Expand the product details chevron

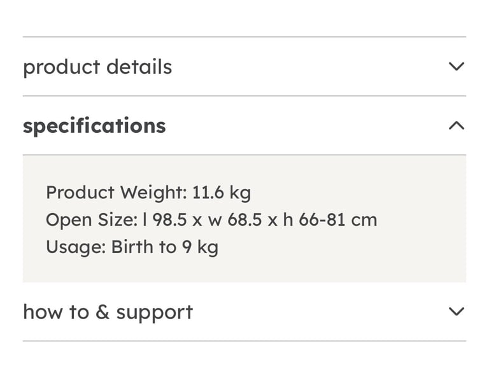click(457, 66)
